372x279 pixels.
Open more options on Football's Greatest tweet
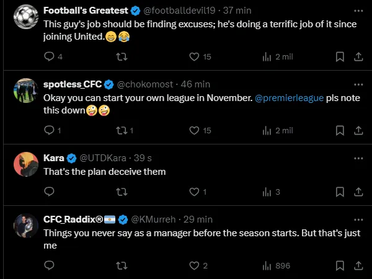click(x=358, y=11)
